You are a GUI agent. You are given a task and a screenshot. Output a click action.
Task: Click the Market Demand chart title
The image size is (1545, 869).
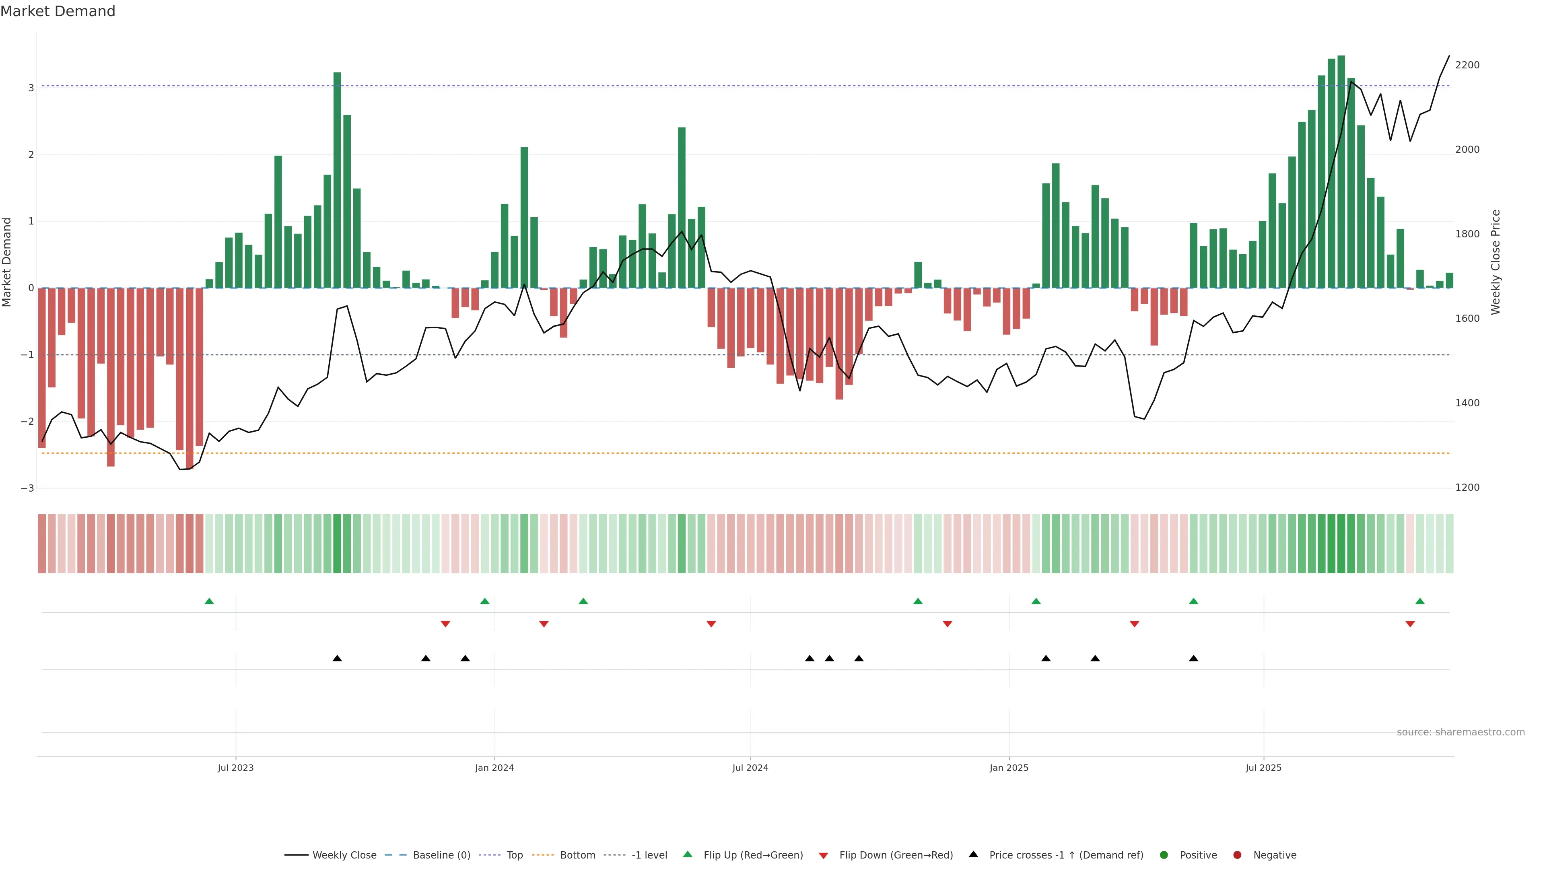tap(58, 11)
